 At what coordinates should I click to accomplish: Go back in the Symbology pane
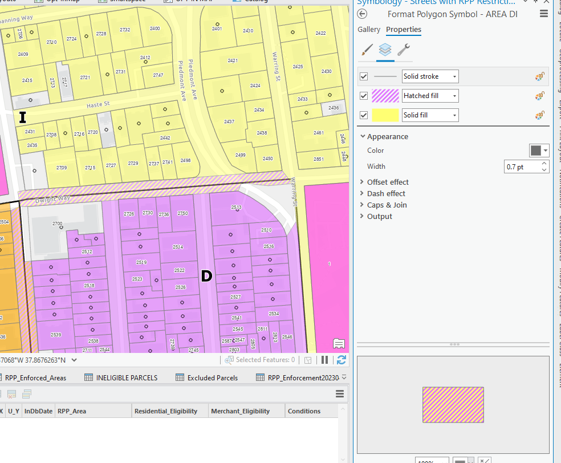pyautogui.click(x=362, y=14)
